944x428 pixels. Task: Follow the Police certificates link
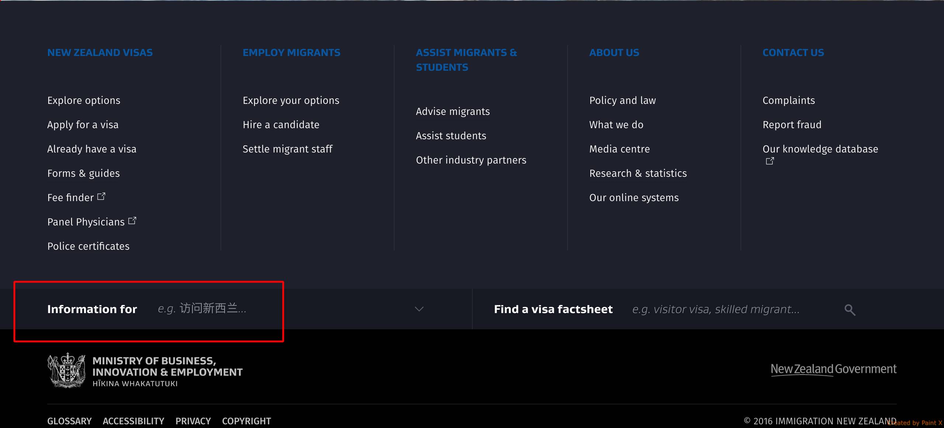[x=88, y=246]
